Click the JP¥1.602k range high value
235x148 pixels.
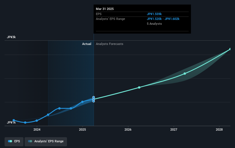(x=172, y=19)
